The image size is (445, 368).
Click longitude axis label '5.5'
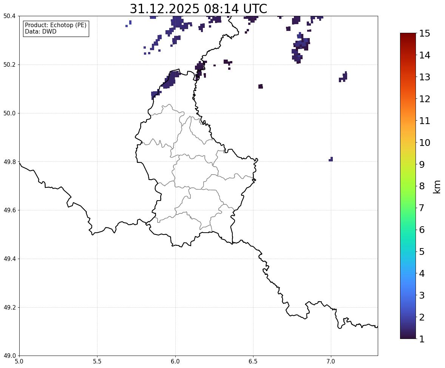[97, 362]
